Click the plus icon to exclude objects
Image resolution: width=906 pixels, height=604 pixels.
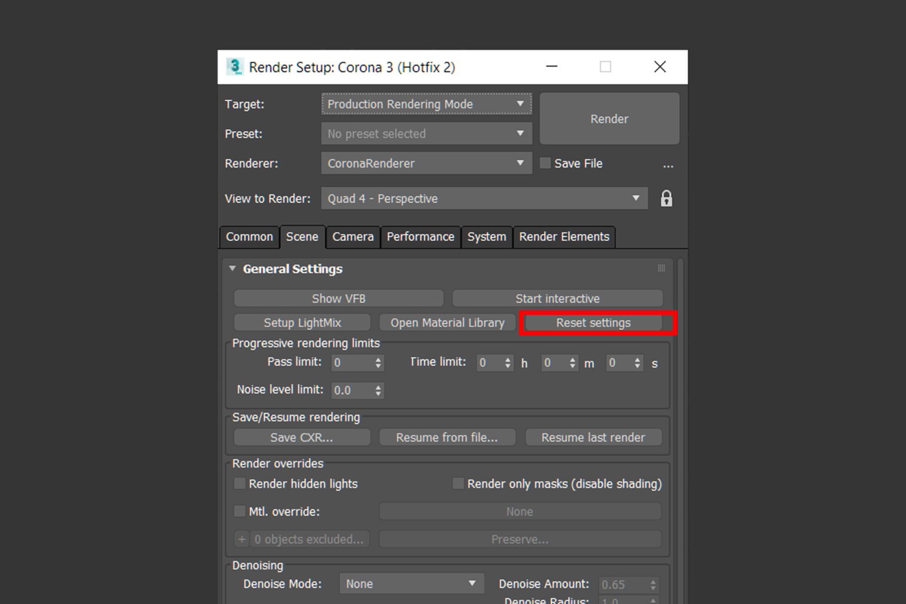pos(241,539)
